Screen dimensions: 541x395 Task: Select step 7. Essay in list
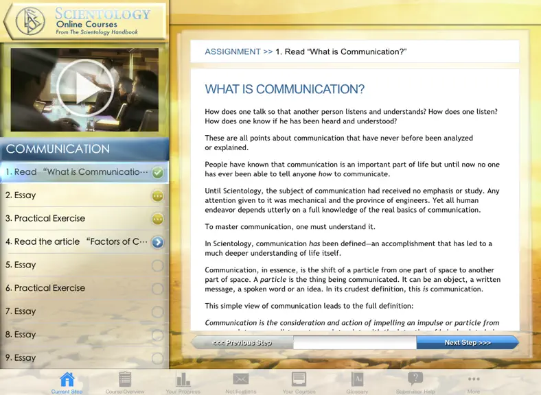[x=84, y=311]
